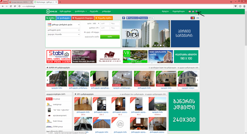Click the MYHOME.GE logo
Viewport: 247px width, 134px height.
pos(52,12)
